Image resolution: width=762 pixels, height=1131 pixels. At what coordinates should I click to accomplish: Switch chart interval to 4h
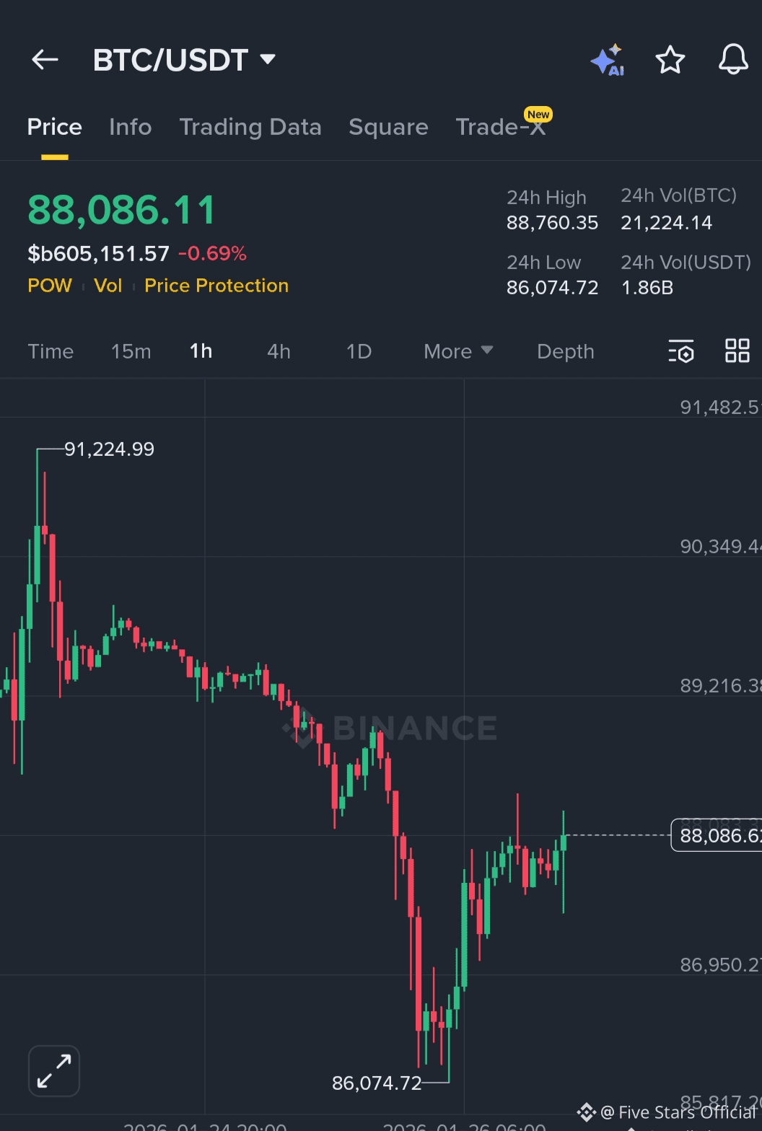point(279,351)
